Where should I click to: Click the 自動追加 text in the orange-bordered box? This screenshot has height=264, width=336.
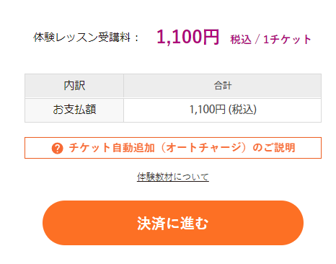click(x=133, y=148)
